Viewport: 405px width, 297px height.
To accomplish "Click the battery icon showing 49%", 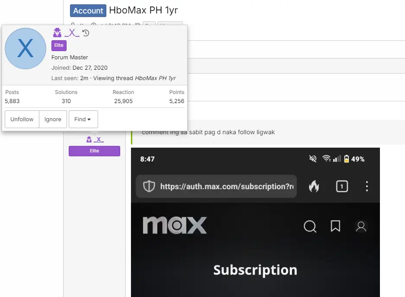I will point(347,158).
